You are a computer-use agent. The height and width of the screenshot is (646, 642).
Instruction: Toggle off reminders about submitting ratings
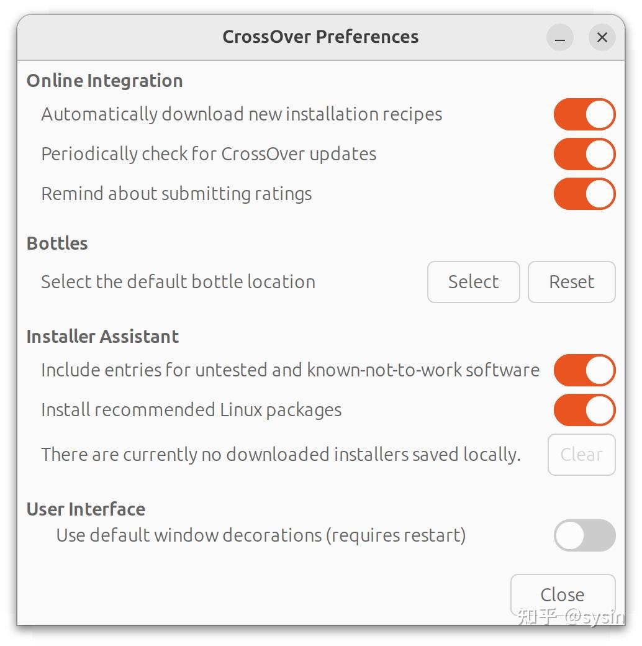(x=584, y=194)
